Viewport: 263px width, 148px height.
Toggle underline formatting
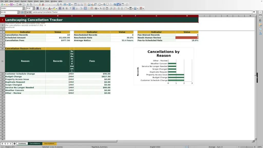point(44,8)
